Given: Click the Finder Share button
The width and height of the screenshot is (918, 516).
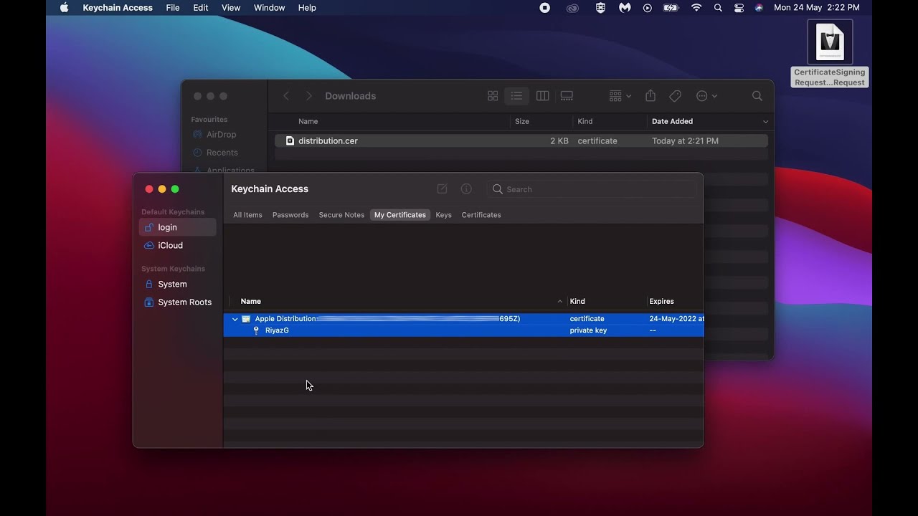Looking at the screenshot, I should click(x=650, y=96).
